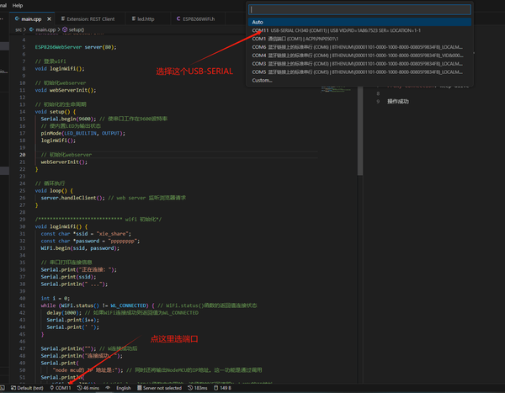Click line number 20 in gutter
The height and width of the screenshot is (393, 505).
click(22, 155)
